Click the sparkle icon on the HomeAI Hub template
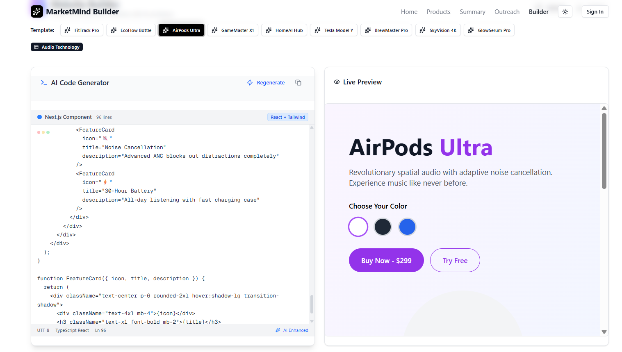622x352 pixels. click(269, 30)
